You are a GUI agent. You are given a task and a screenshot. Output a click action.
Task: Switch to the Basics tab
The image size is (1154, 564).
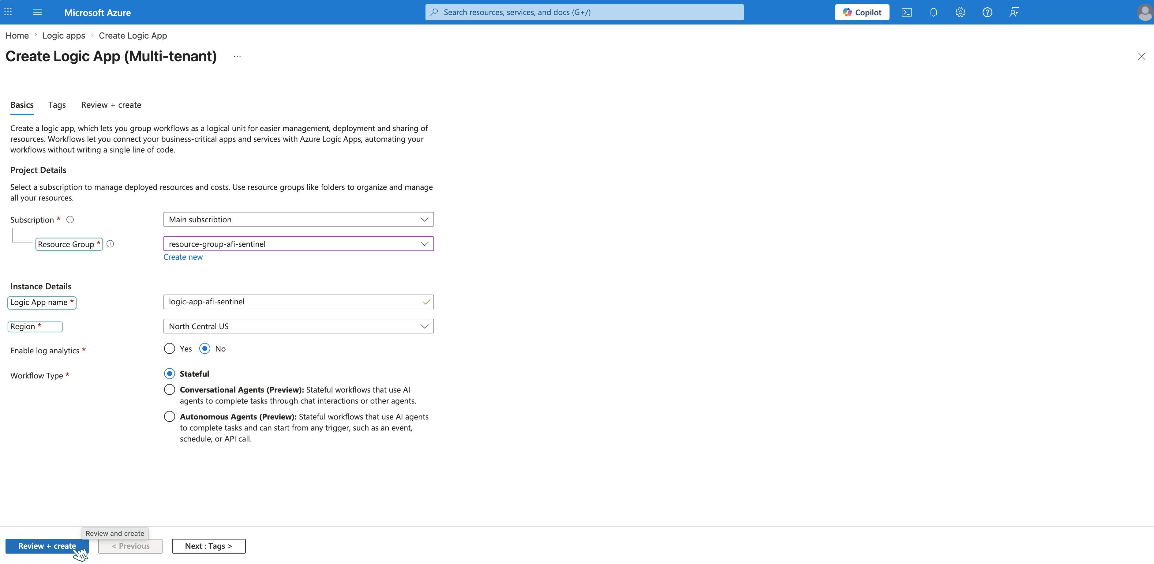[22, 105]
